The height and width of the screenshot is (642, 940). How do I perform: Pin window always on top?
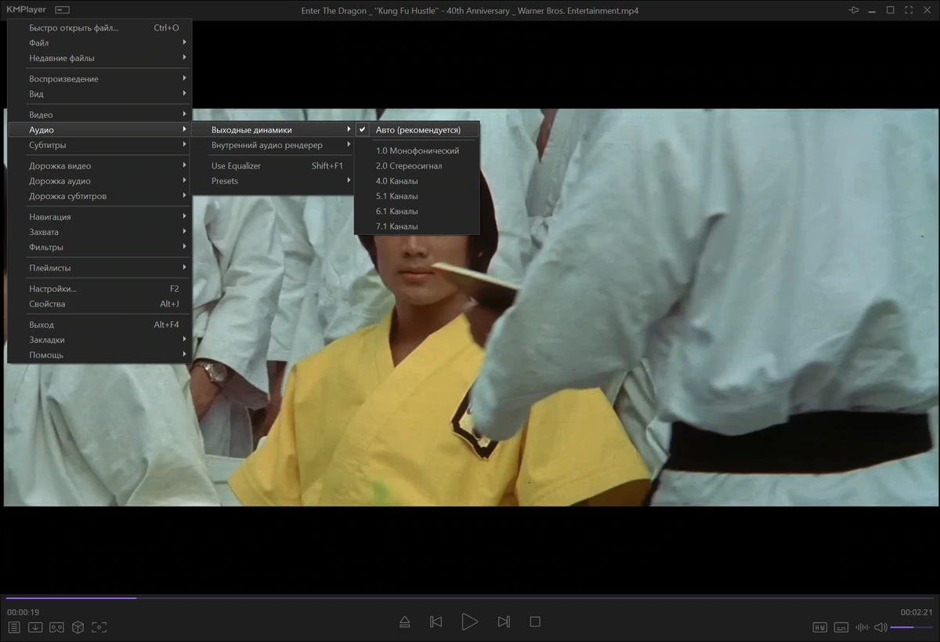pyautogui.click(x=854, y=10)
